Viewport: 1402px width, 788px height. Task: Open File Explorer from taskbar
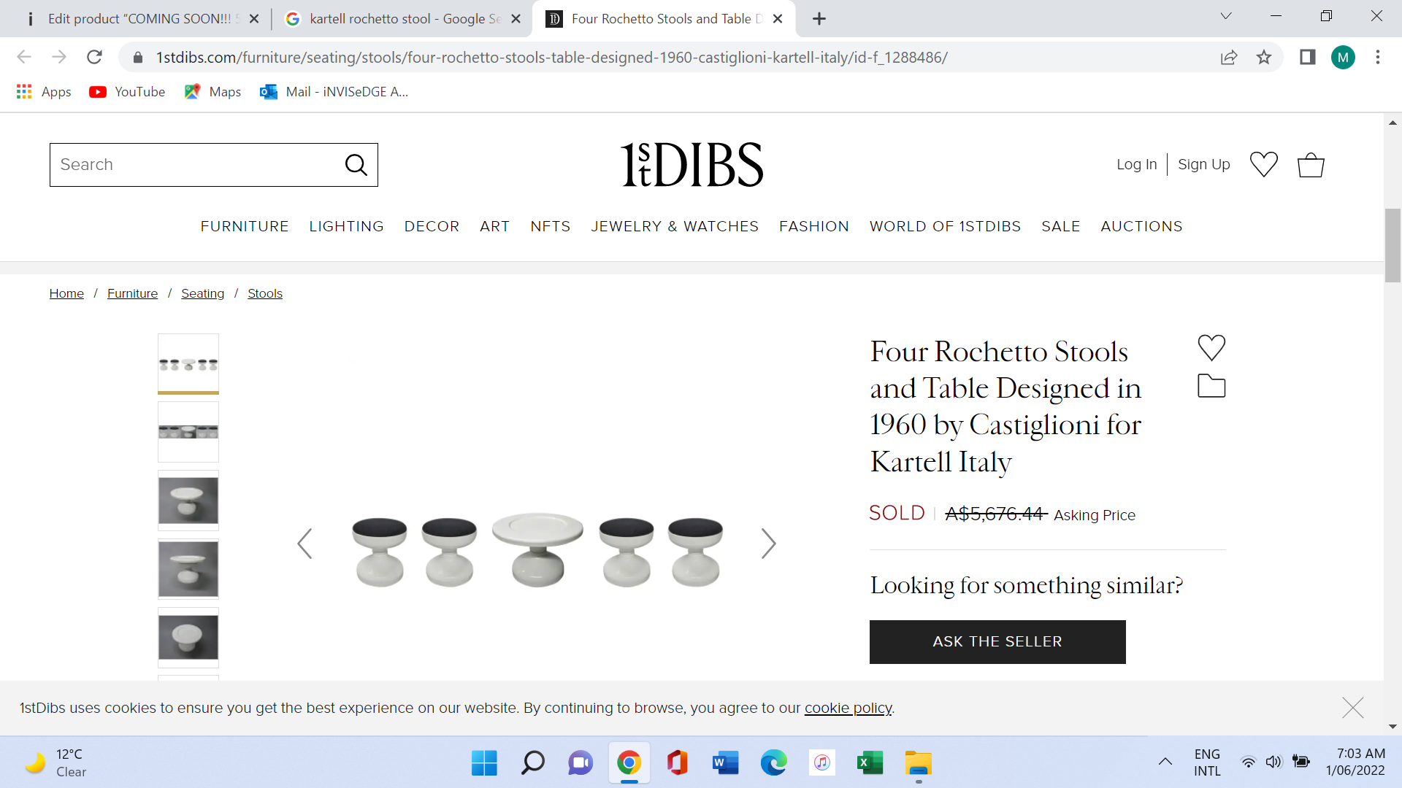click(919, 763)
